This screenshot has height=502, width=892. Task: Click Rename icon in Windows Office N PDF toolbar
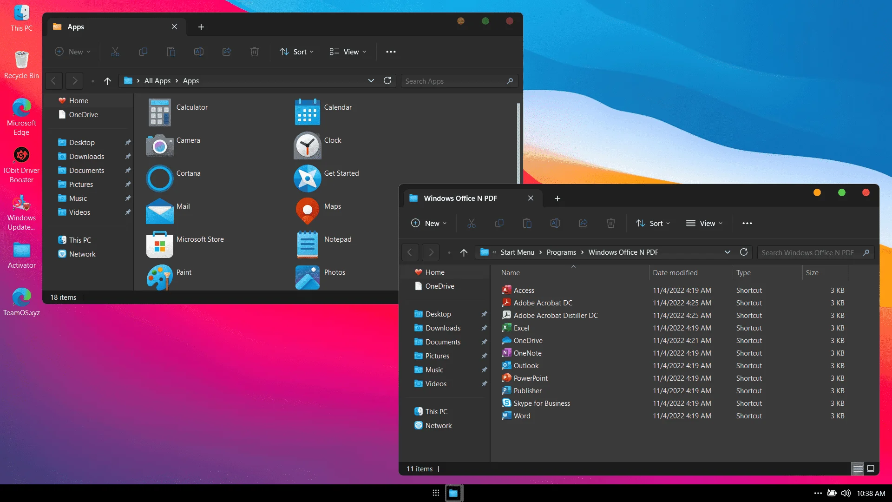pos(555,224)
